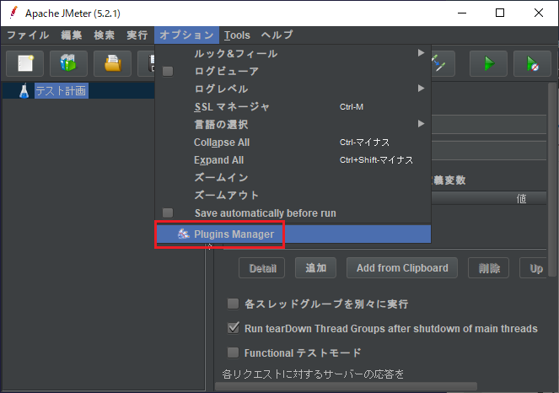This screenshot has width=559, height=393.
Task: Maximize the Apache JMeter window
Action: tap(500, 13)
